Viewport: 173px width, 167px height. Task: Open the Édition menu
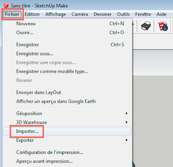click(x=32, y=14)
